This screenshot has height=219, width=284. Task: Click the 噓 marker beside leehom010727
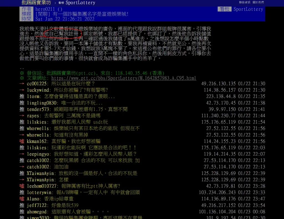[x=22, y=186]
